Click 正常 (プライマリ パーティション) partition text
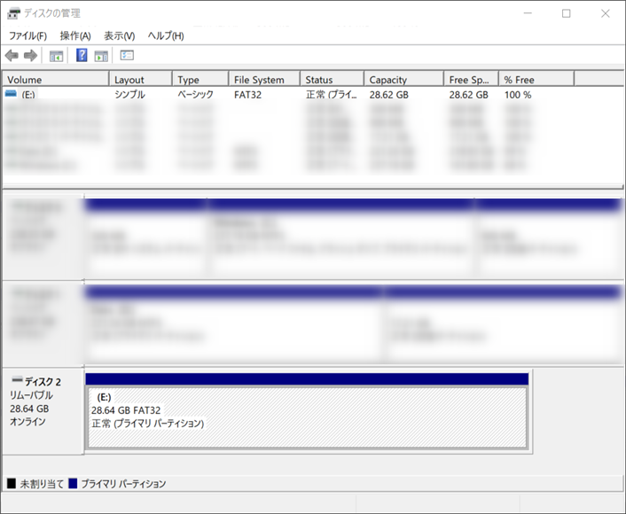 (x=148, y=424)
